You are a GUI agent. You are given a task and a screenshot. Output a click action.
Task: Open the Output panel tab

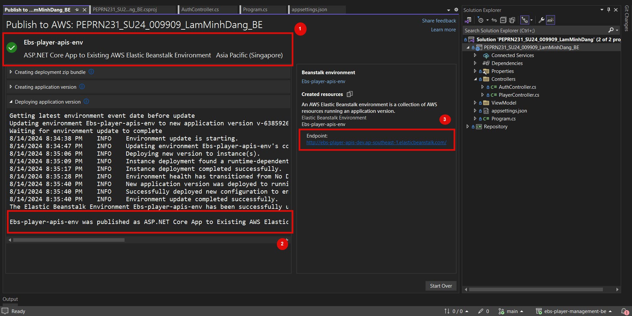(10, 299)
